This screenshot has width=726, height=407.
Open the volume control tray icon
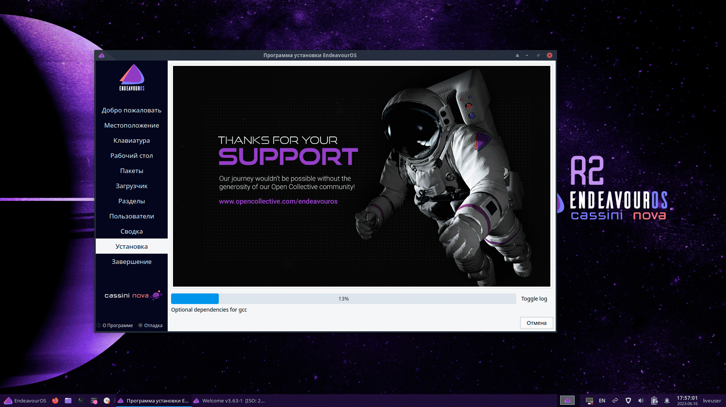[x=641, y=401]
